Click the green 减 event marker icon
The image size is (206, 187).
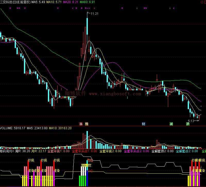[x=171, y=124]
